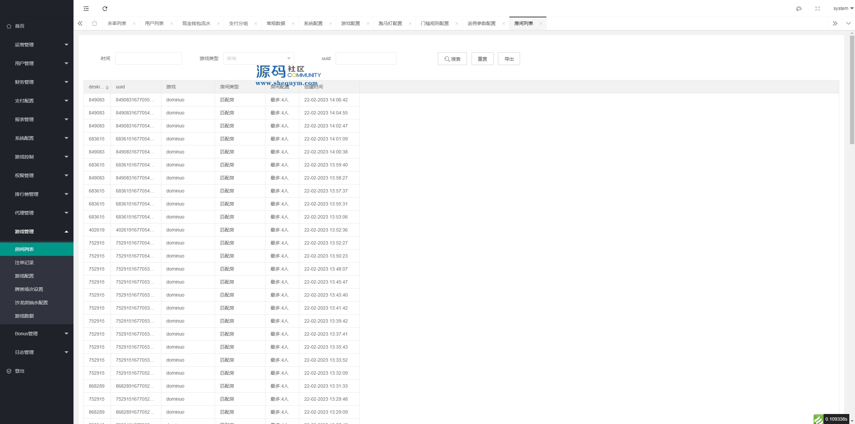This screenshot has height=424, width=855.
Task: Click the refresh icon in the top bar
Action: coord(105,9)
